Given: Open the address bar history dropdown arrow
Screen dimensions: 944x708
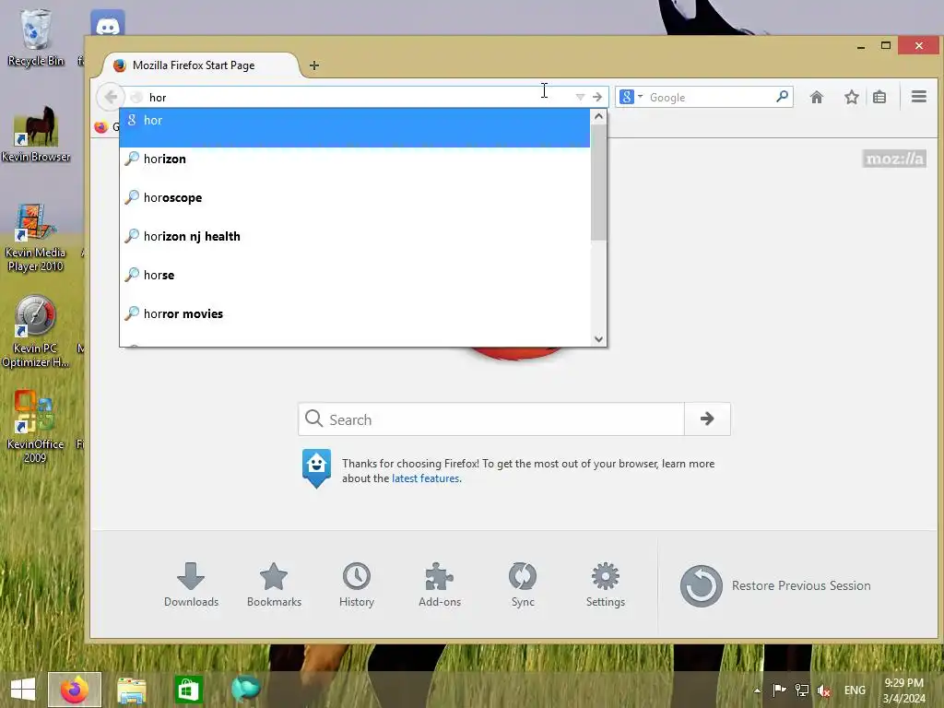Looking at the screenshot, I should click(x=580, y=97).
